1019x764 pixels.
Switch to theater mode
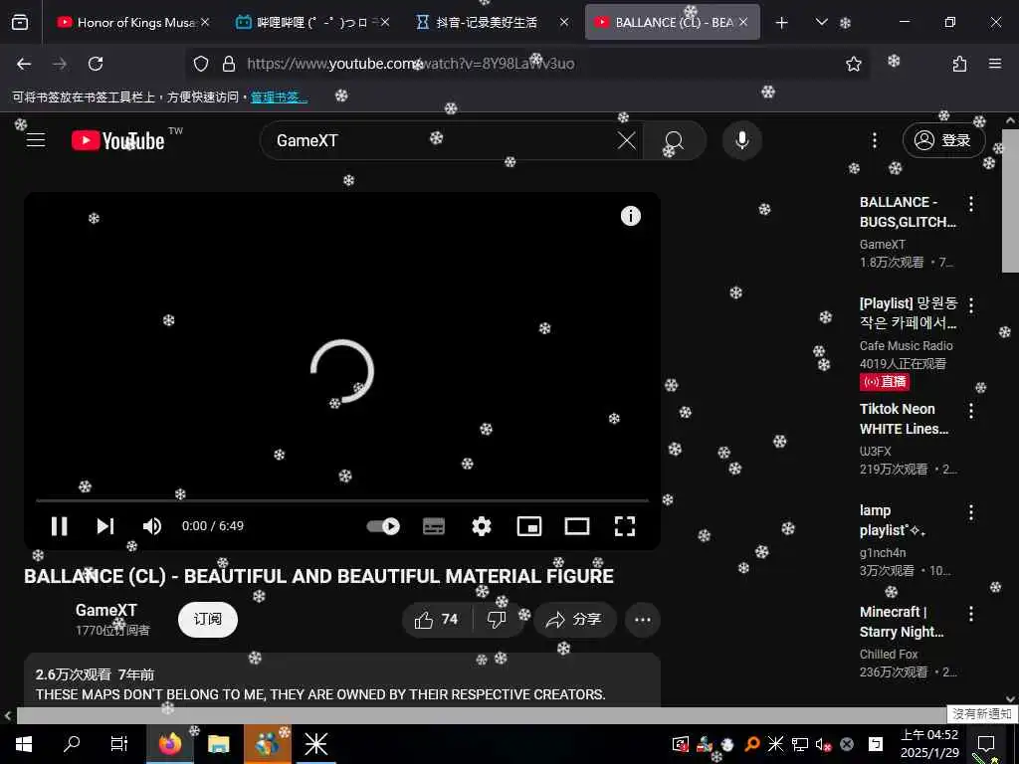click(577, 525)
